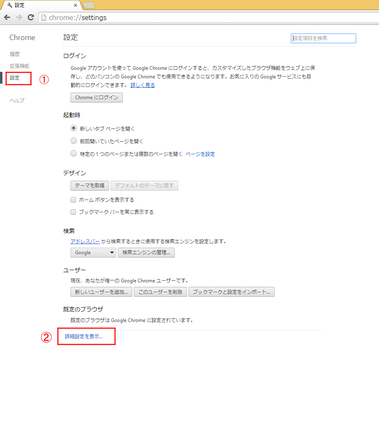Viewport: 379px width, 424px height.
Task: Click the Chrome heading in the sidebar
Action: coord(22,38)
